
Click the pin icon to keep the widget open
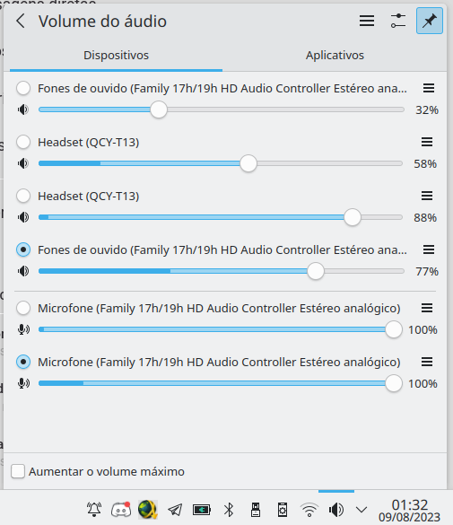coord(430,22)
